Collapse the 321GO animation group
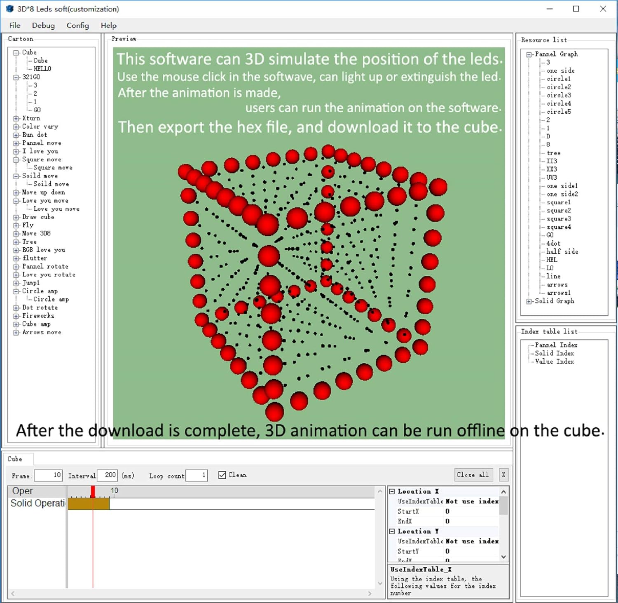Screen dimensions: 618x603 [x=15, y=77]
